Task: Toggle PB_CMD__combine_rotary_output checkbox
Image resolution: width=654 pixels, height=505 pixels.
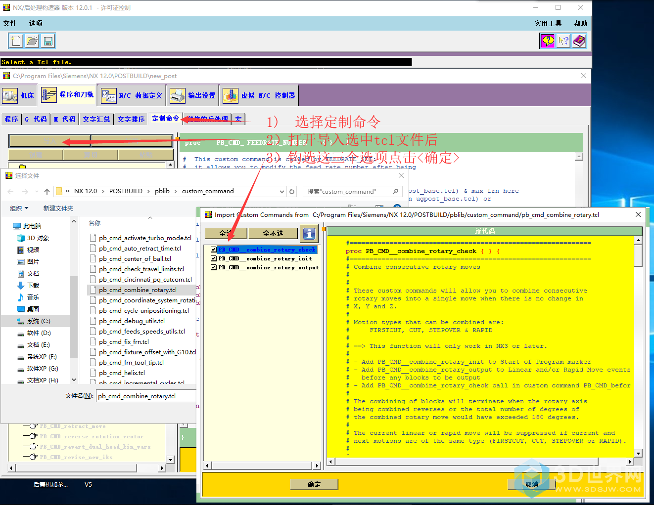Action: [214, 267]
